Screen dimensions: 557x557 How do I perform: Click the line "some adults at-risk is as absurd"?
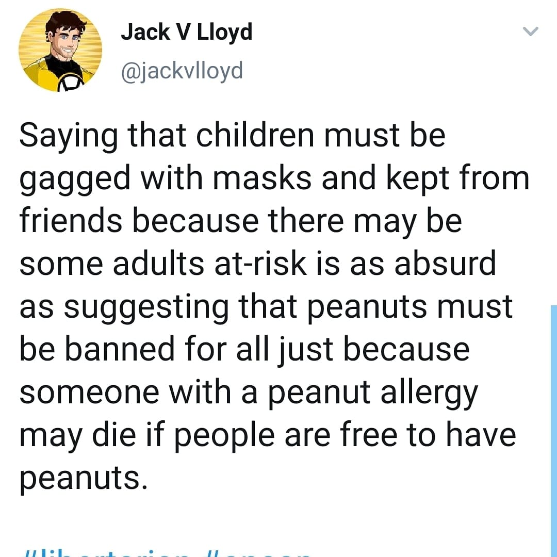coord(257,264)
